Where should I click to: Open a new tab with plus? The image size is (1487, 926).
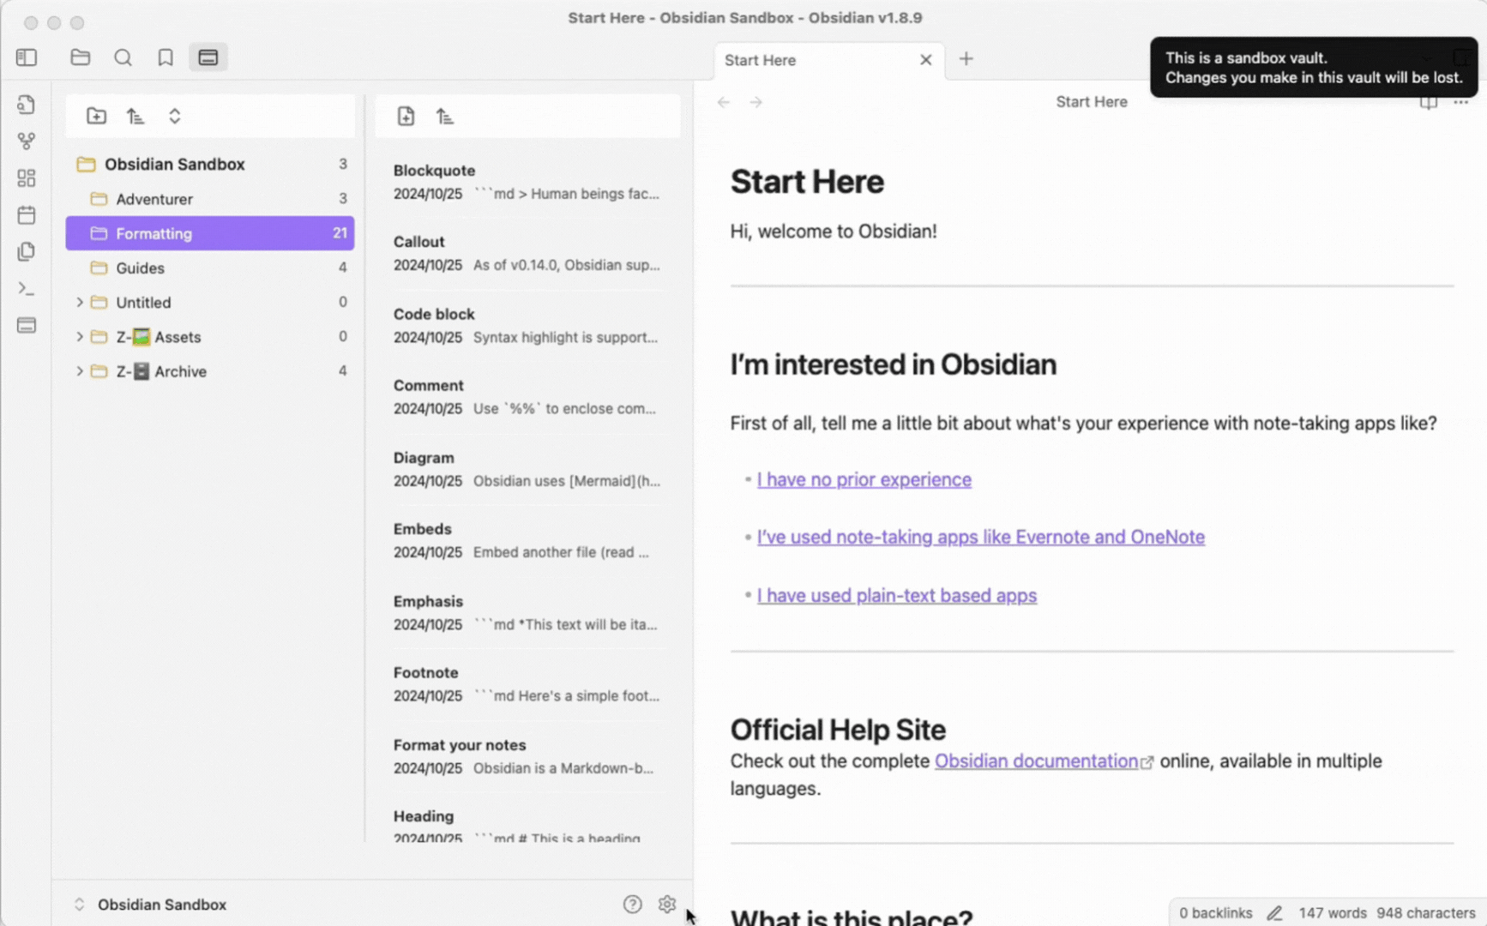(966, 59)
